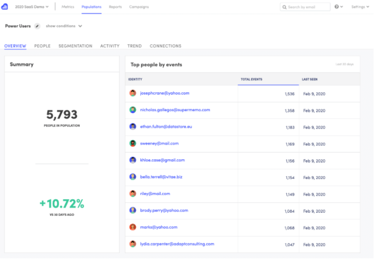Click total events value 1,358

tap(290, 111)
